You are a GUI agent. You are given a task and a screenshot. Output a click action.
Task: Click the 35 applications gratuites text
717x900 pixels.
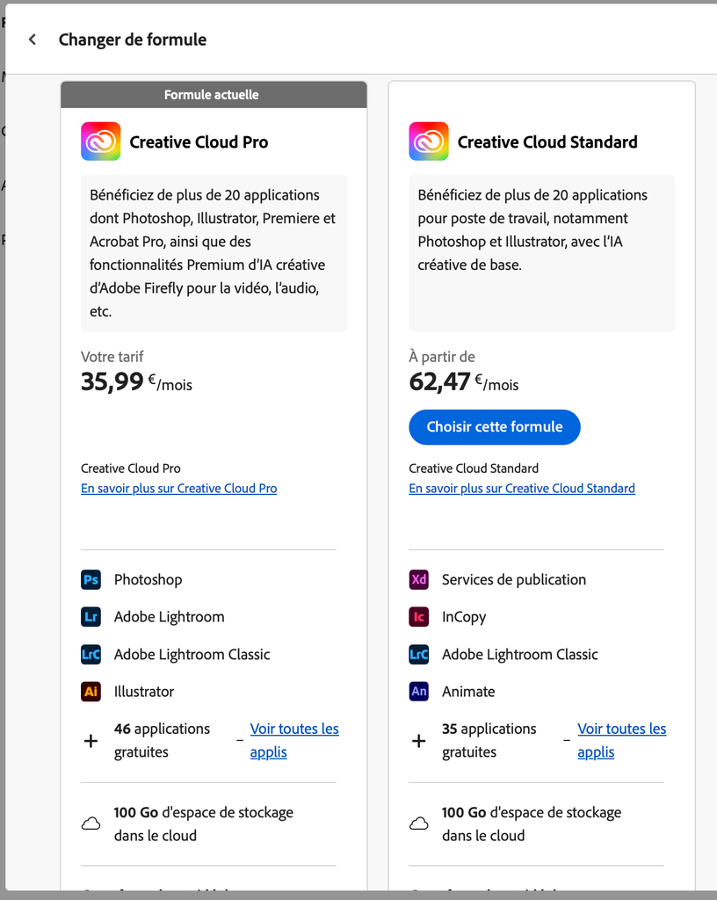pyautogui.click(x=489, y=740)
